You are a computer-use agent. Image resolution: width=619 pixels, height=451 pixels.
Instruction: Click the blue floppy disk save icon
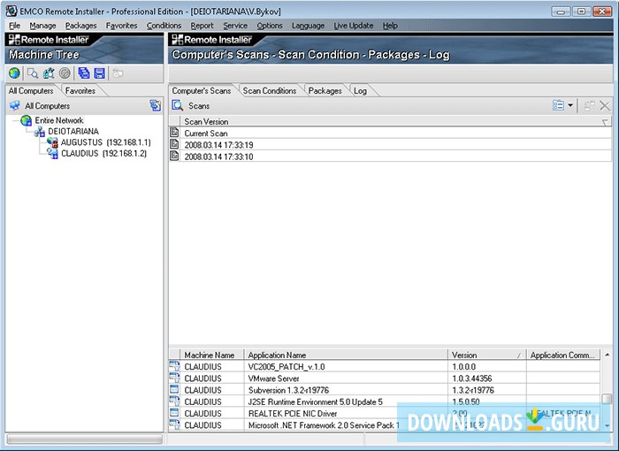[x=99, y=73]
